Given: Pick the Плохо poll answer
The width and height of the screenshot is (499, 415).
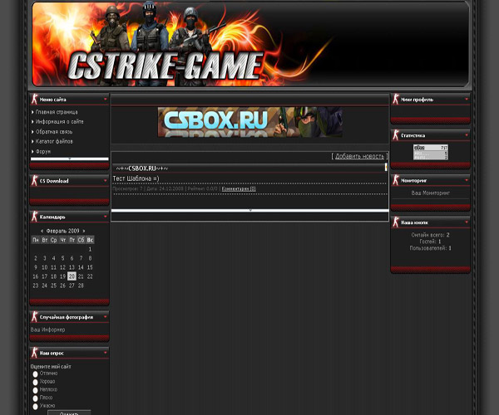Looking at the screenshot, I should tap(36, 398).
